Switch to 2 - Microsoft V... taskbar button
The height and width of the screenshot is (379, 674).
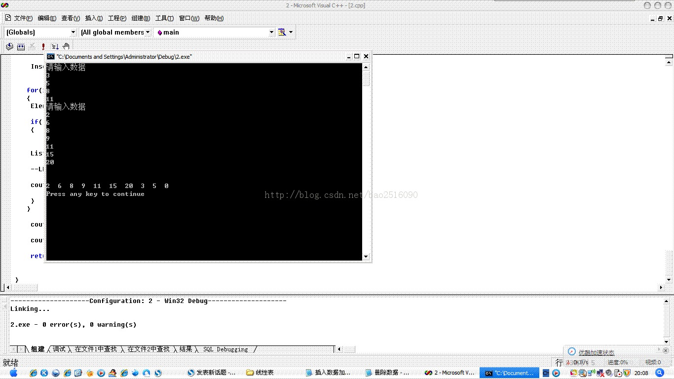point(449,373)
